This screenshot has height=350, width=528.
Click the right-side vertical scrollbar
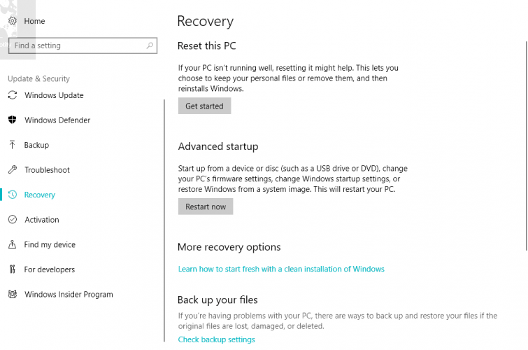pyautogui.click(x=525, y=140)
